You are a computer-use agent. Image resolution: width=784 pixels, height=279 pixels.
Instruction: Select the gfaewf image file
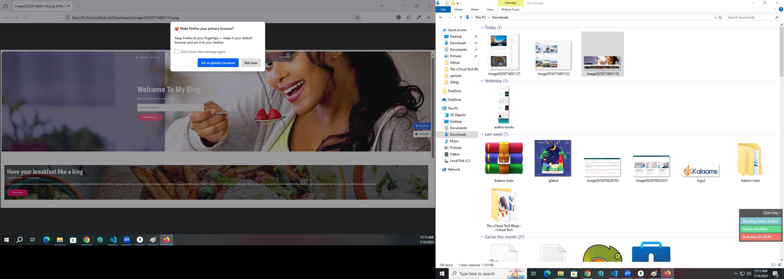[x=553, y=158]
